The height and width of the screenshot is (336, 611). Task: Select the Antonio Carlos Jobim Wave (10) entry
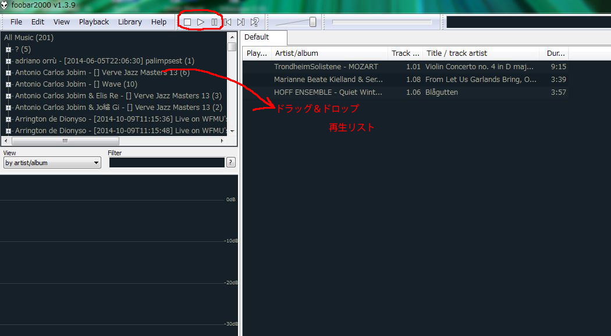[76, 84]
